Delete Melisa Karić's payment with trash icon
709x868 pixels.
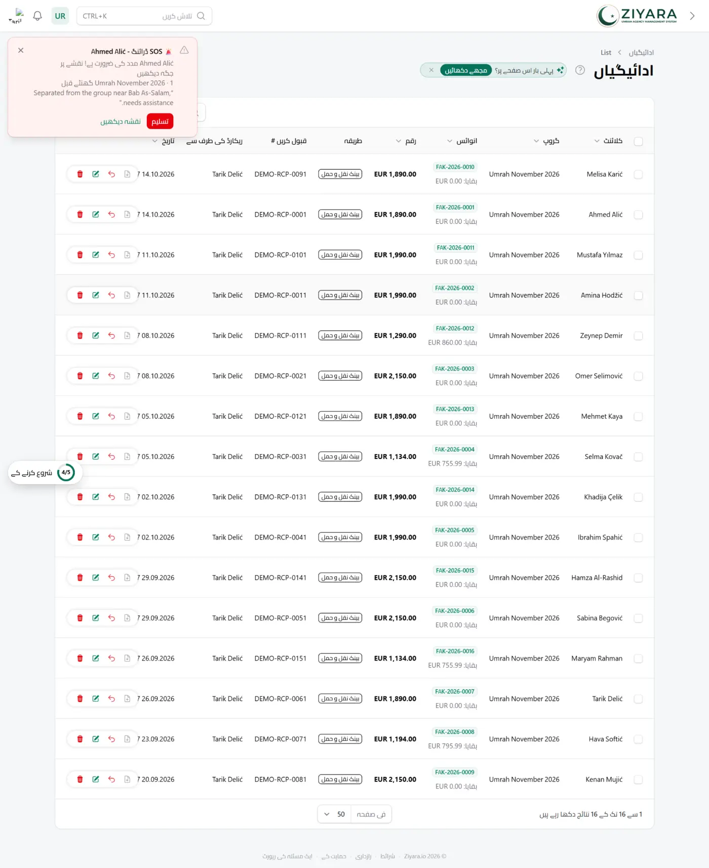[80, 174]
